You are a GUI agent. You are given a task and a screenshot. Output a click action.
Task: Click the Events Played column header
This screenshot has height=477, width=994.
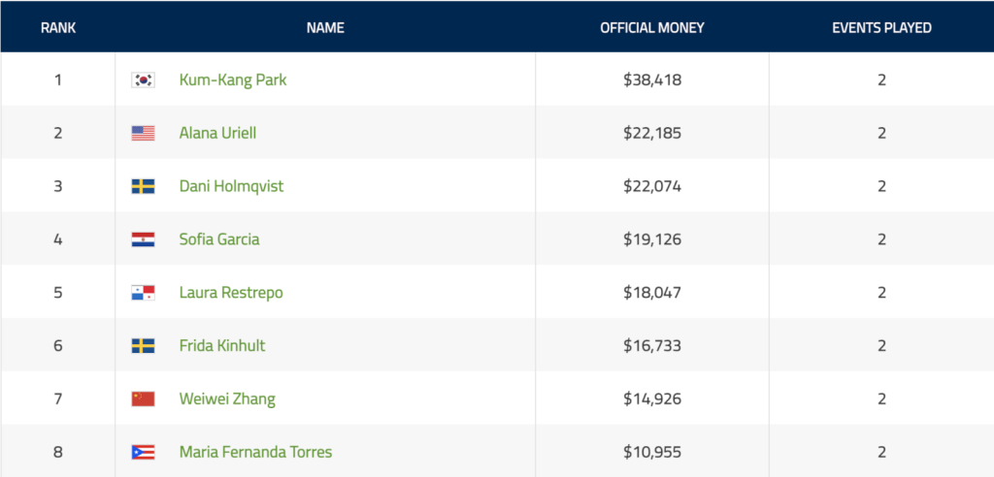(881, 28)
